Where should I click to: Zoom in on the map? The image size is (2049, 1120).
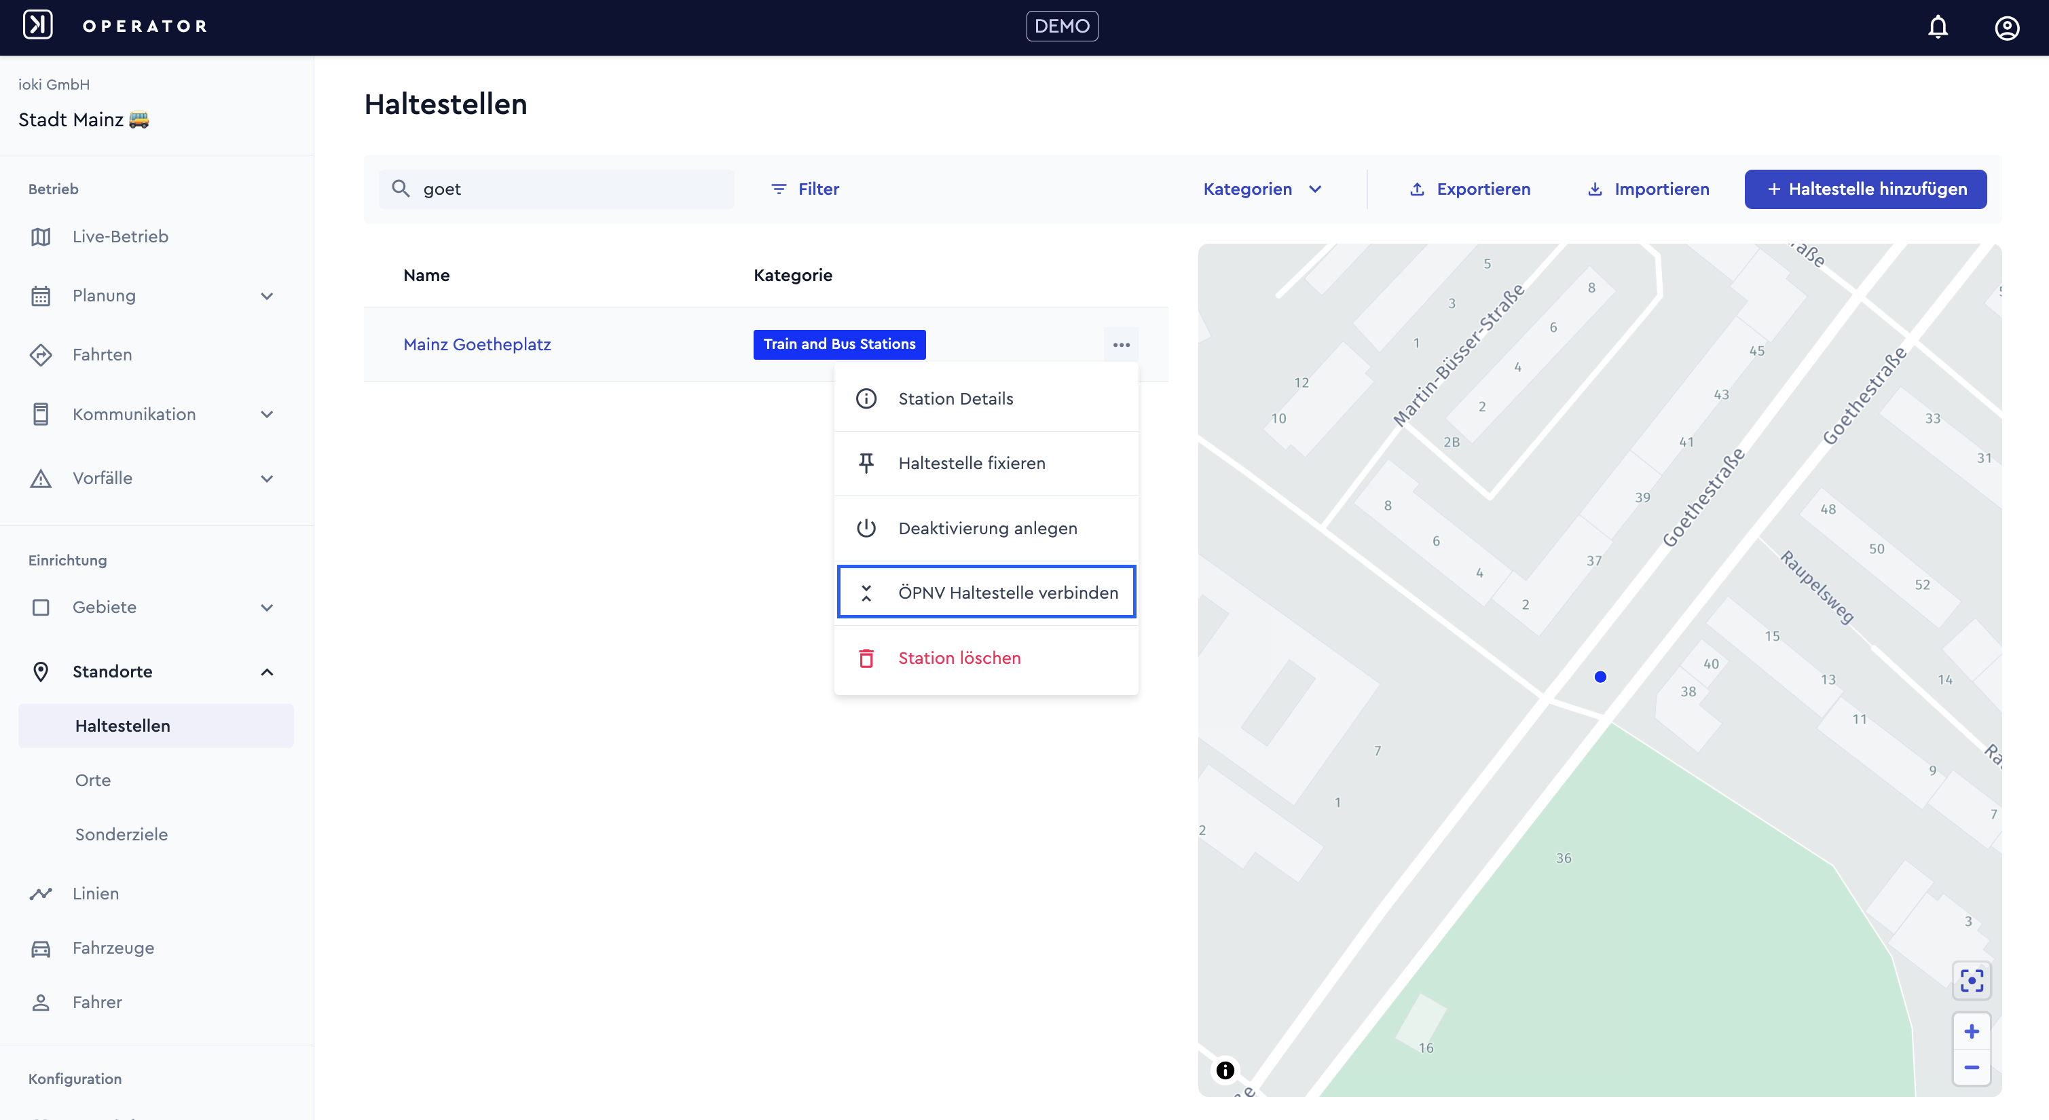(1971, 1032)
